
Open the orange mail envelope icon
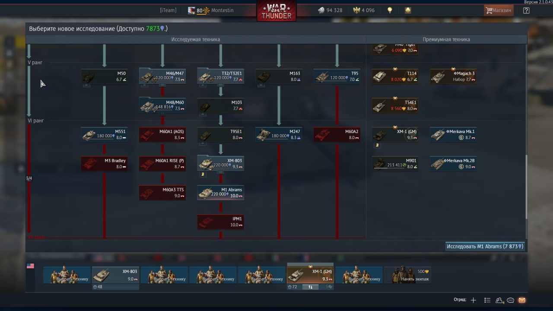point(522,300)
